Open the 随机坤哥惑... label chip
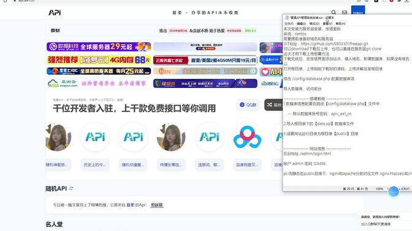412x231 pixels. click(x=58, y=165)
